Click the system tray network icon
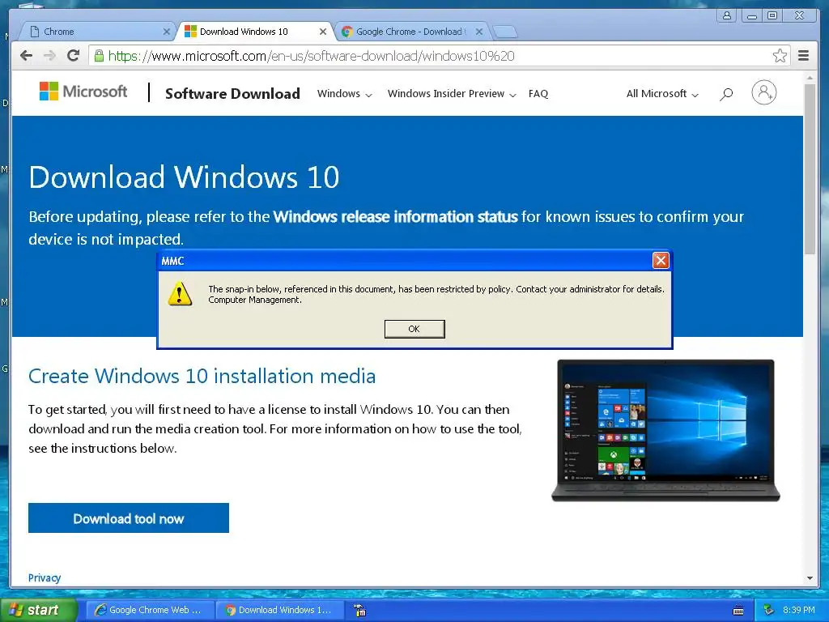Image resolution: width=829 pixels, height=622 pixels. [768, 611]
